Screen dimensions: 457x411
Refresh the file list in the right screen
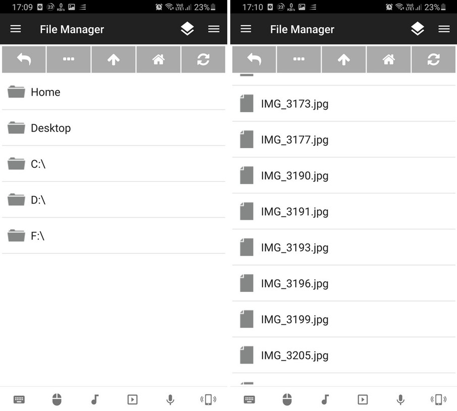(433, 59)
